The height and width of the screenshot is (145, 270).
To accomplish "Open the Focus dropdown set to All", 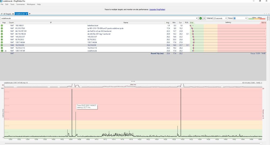I will pos(240,18).
